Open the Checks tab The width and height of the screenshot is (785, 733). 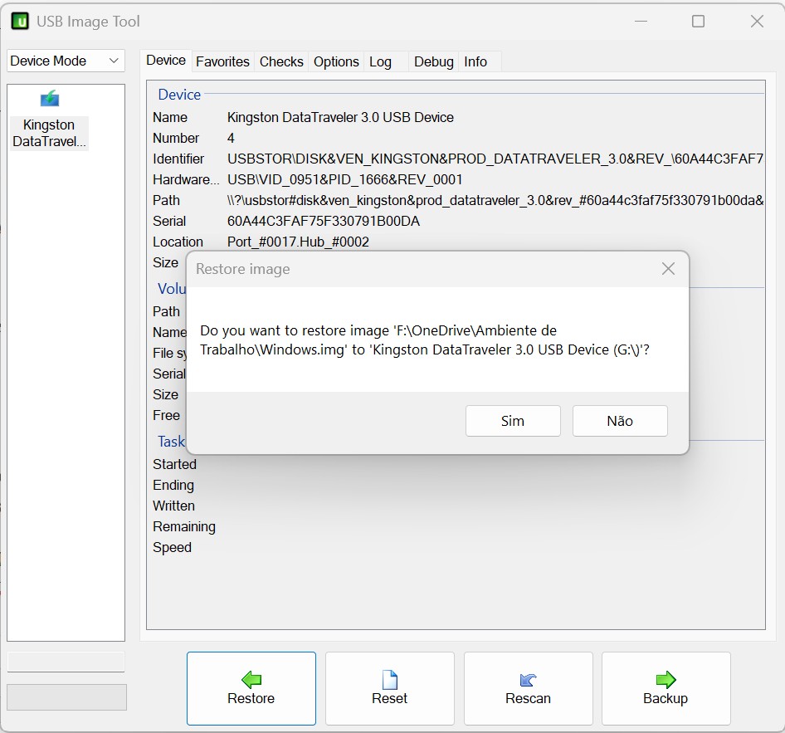click(281, 61)
